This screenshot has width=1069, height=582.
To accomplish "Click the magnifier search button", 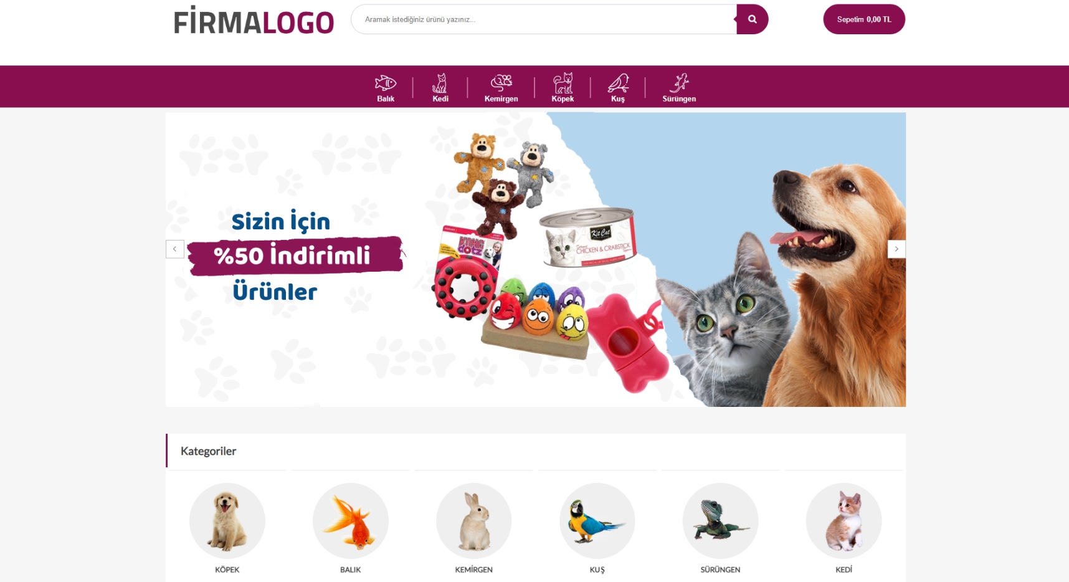I will [x=752, y=19].
